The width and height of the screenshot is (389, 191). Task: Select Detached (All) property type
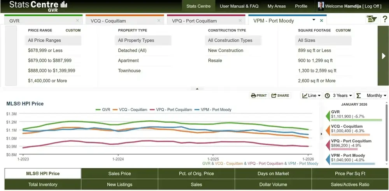pos(143,50)
